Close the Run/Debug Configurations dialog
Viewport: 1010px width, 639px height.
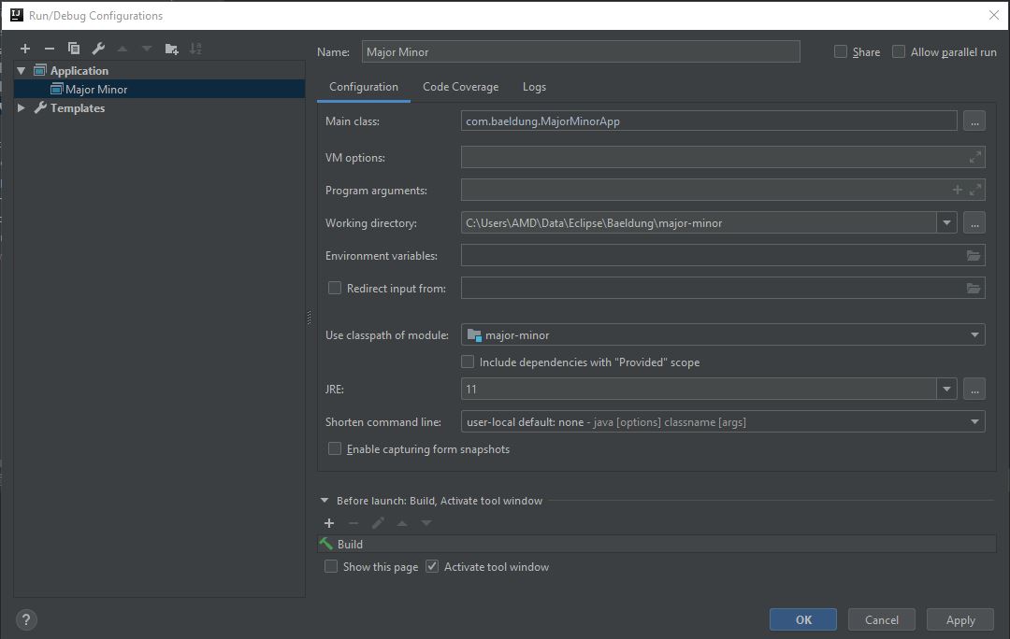[x=994, y=15]
